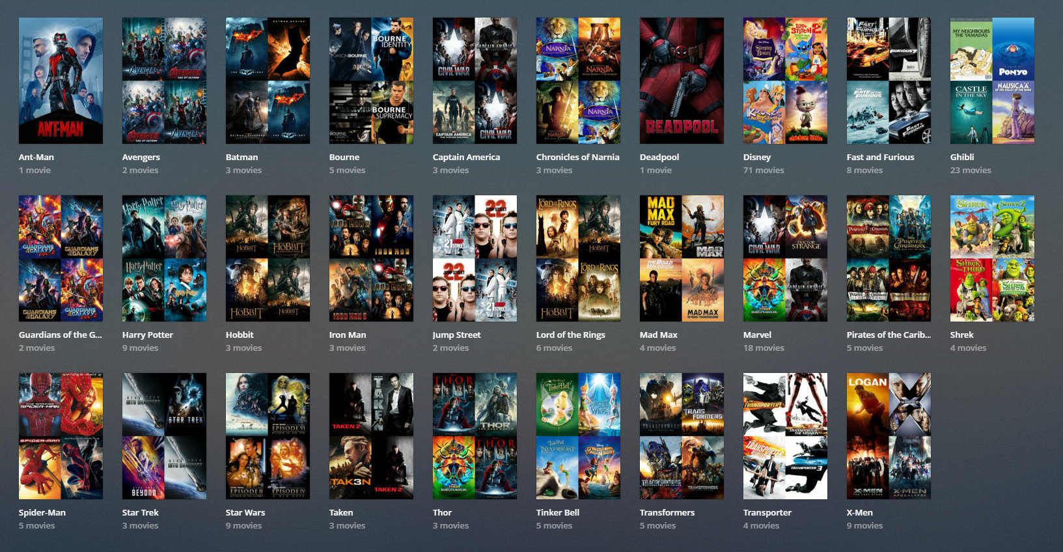
Task: Select the Shrek collection poster
Action: pyautogui.click(x=992, y=258)
